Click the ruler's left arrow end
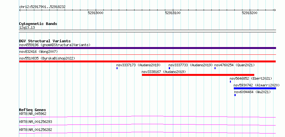The image size is (285, 137). click(20, 10)
